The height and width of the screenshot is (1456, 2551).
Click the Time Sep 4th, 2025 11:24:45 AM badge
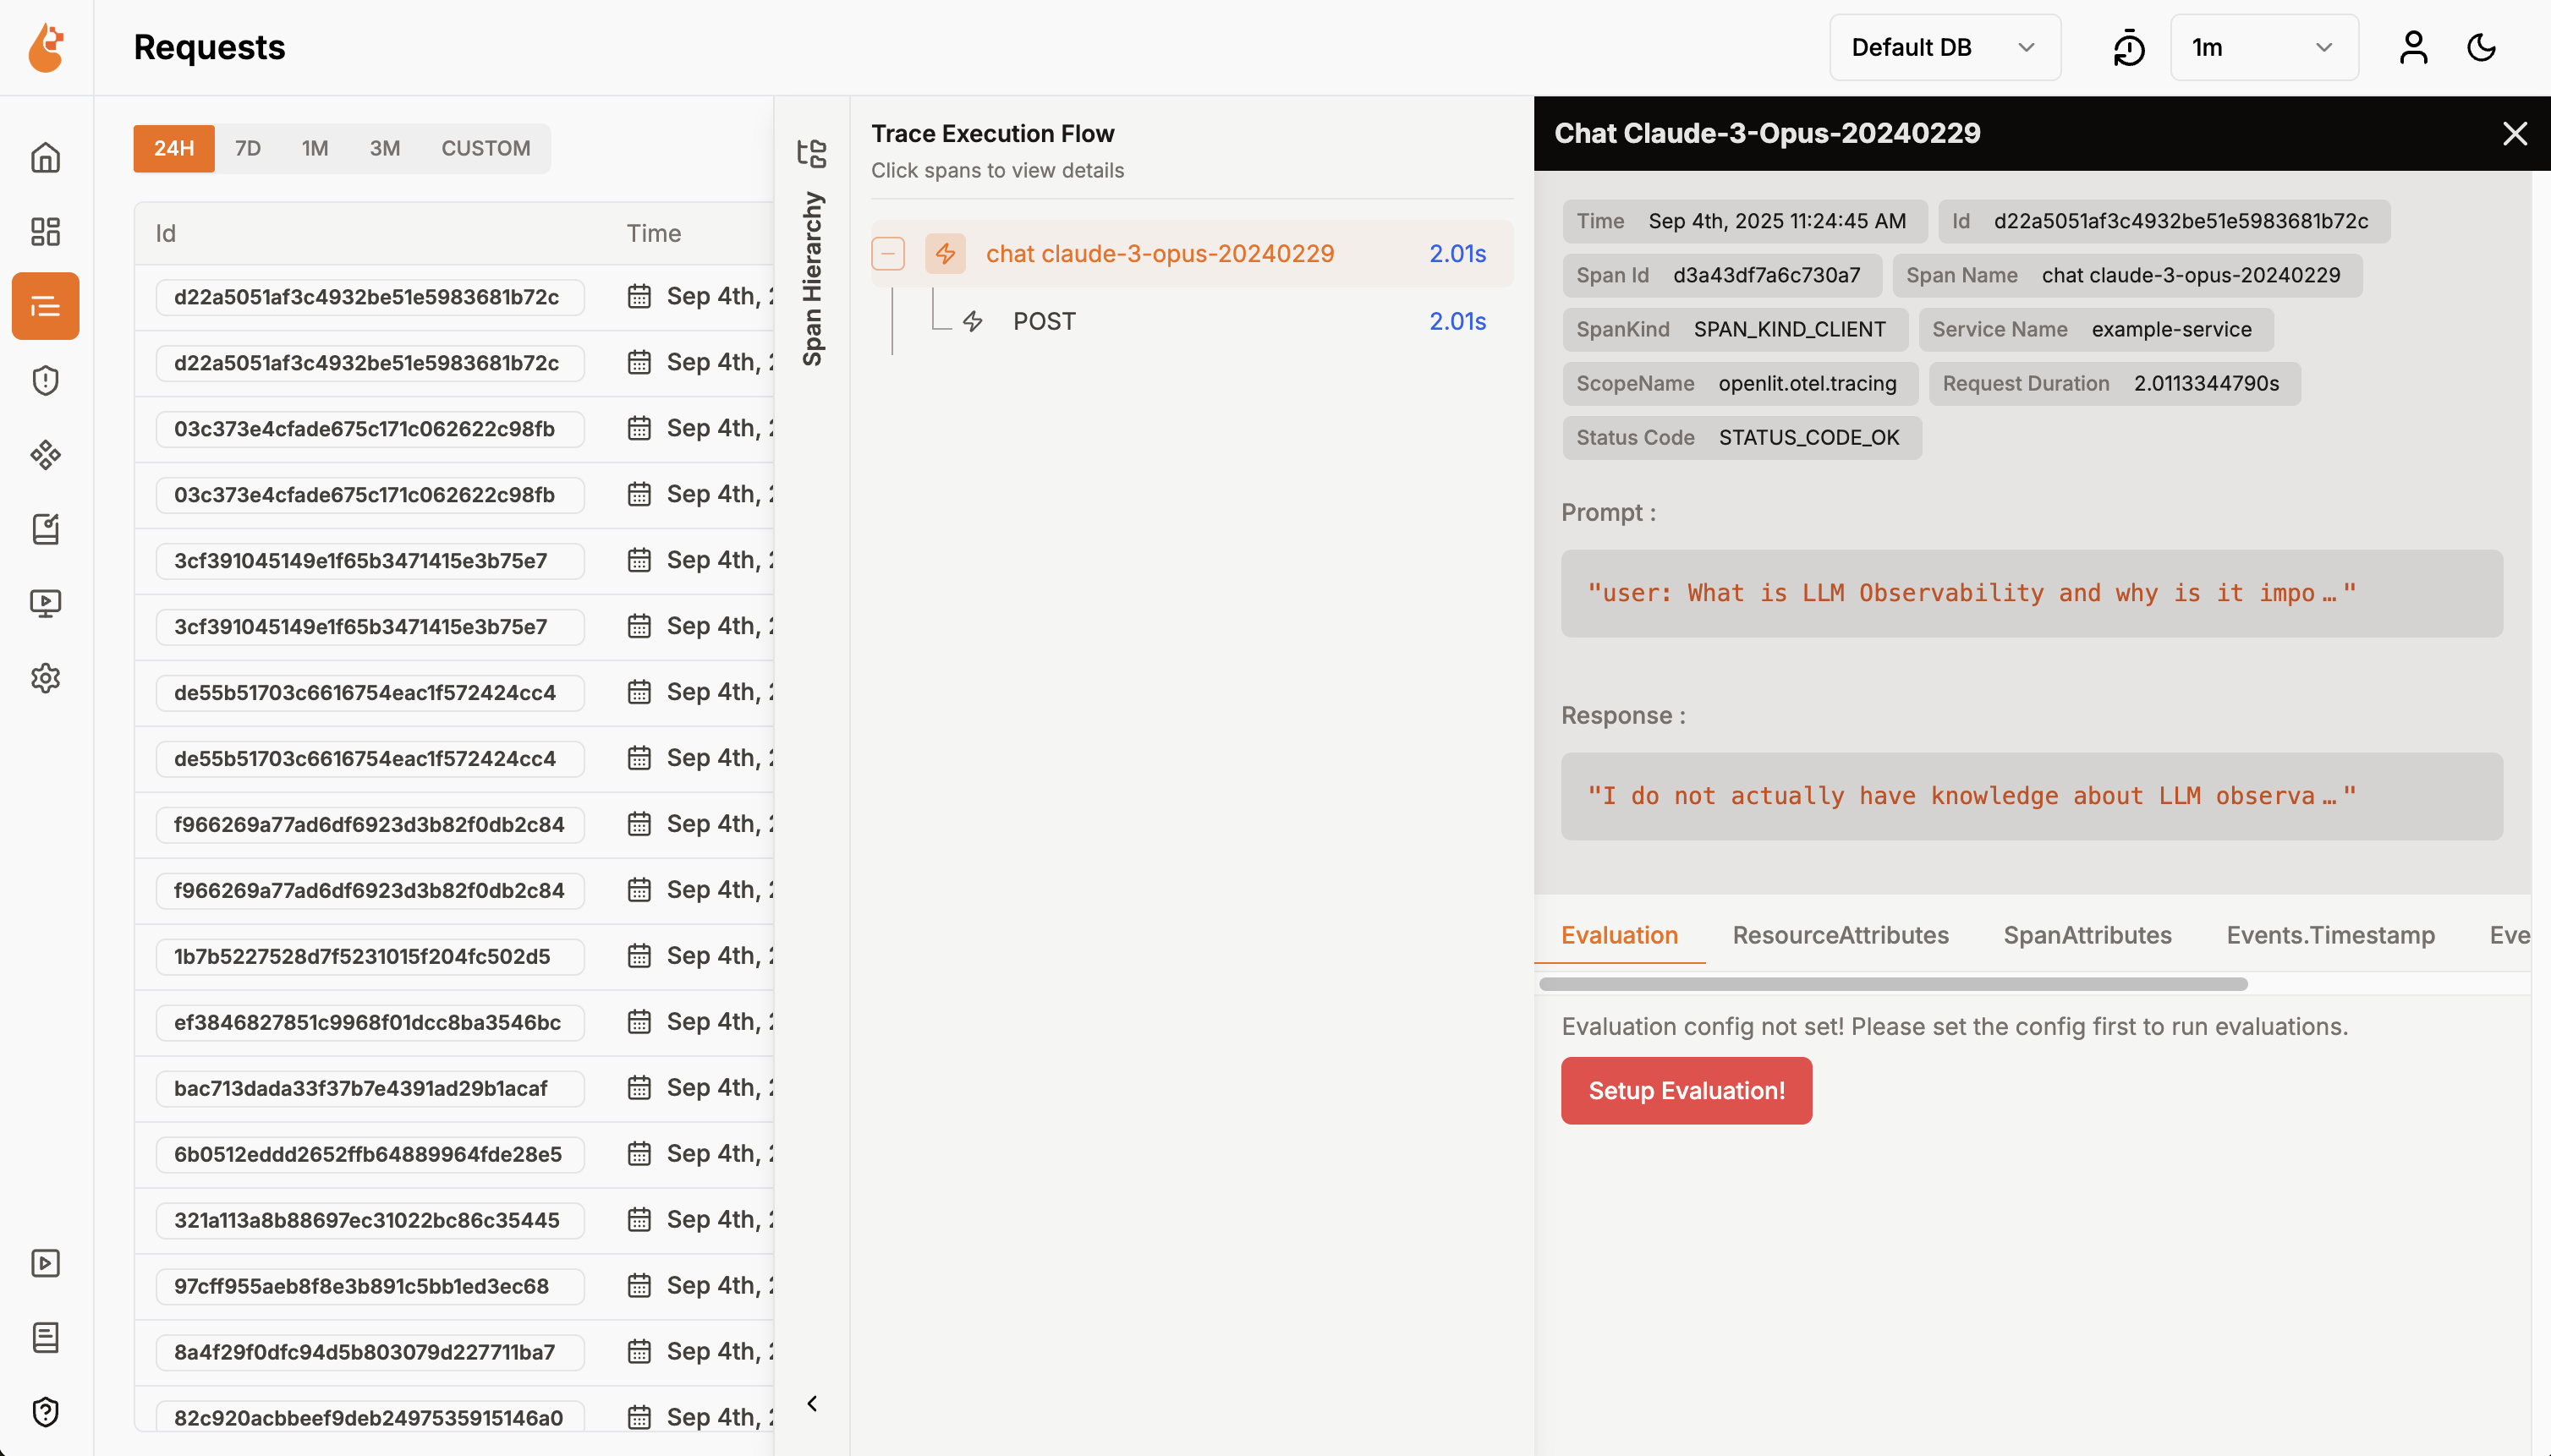tap(1745, 221)
